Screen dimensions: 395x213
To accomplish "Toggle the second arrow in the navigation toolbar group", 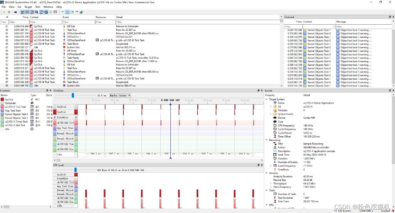I will pyautogui.click(x=67, y=12).
